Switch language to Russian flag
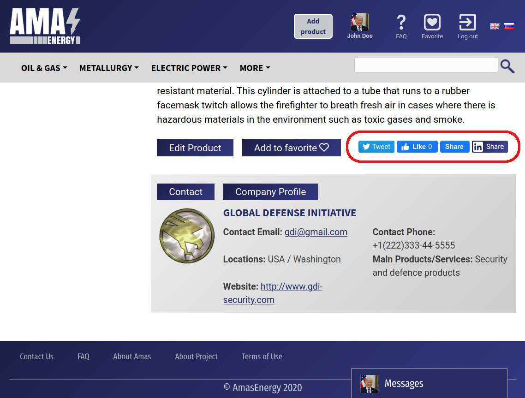This screenshot has width=525, height=398. 509,26
